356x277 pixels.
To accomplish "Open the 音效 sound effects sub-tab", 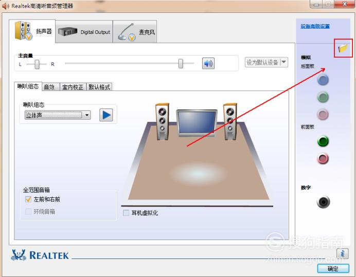I will (x=51, y=87).
